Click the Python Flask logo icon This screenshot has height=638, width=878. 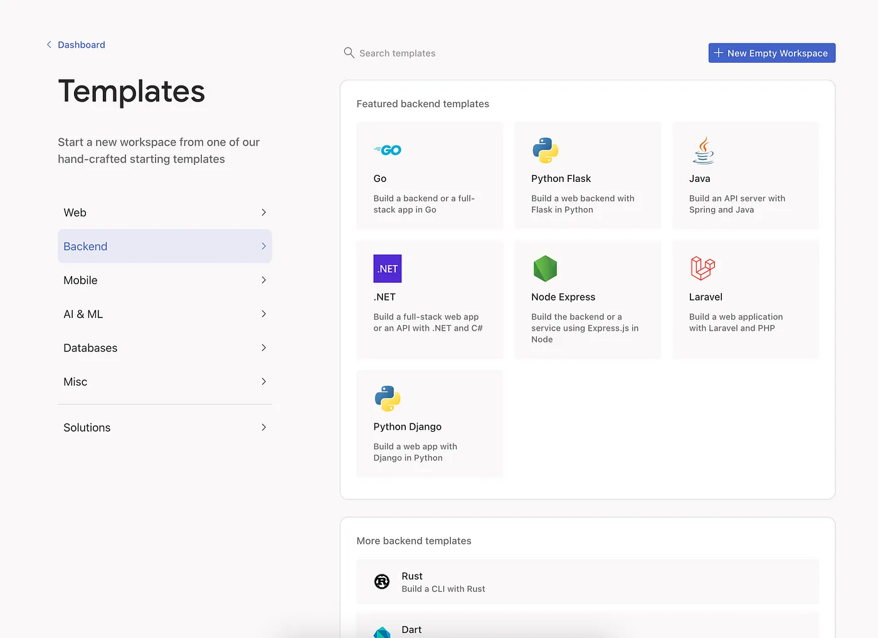click(x=545, y=150)
